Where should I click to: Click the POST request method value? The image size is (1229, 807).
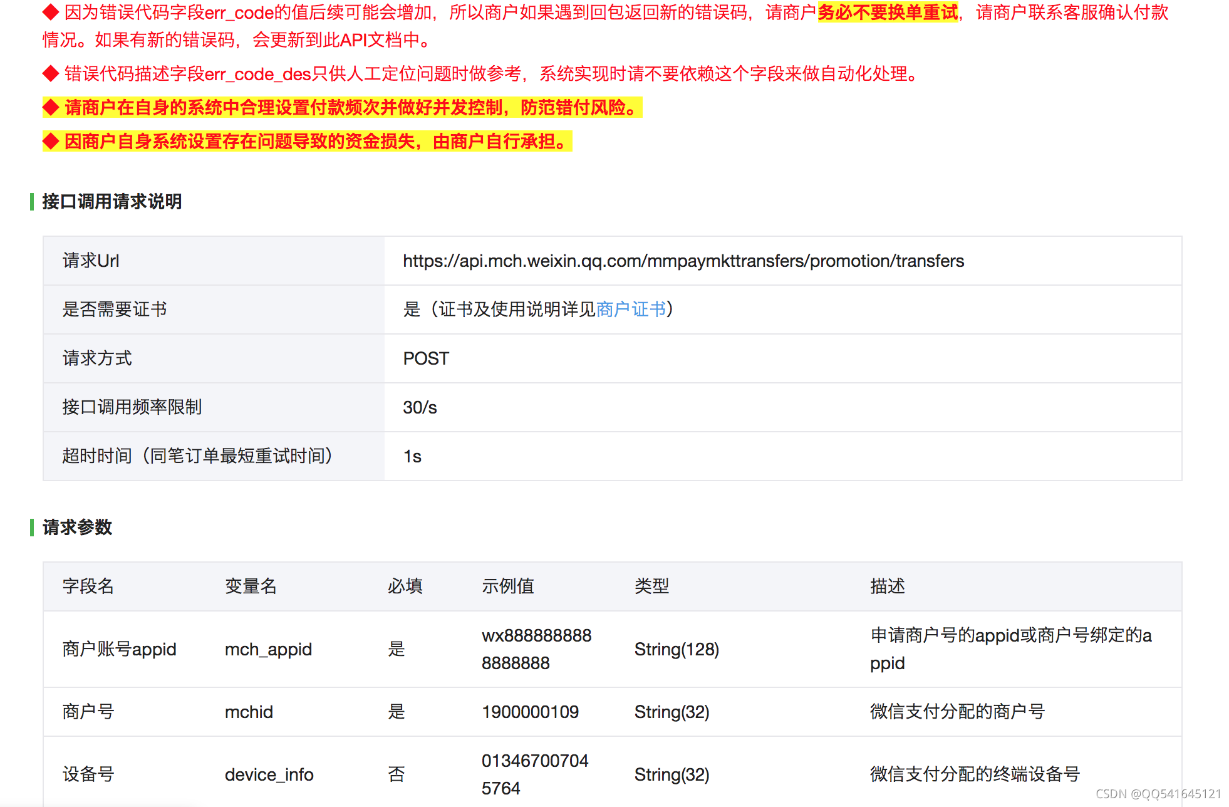coord(426,359)
